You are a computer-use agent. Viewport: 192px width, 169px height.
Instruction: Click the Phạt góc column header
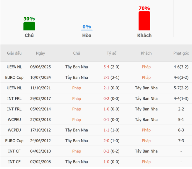tap(181, 53)
